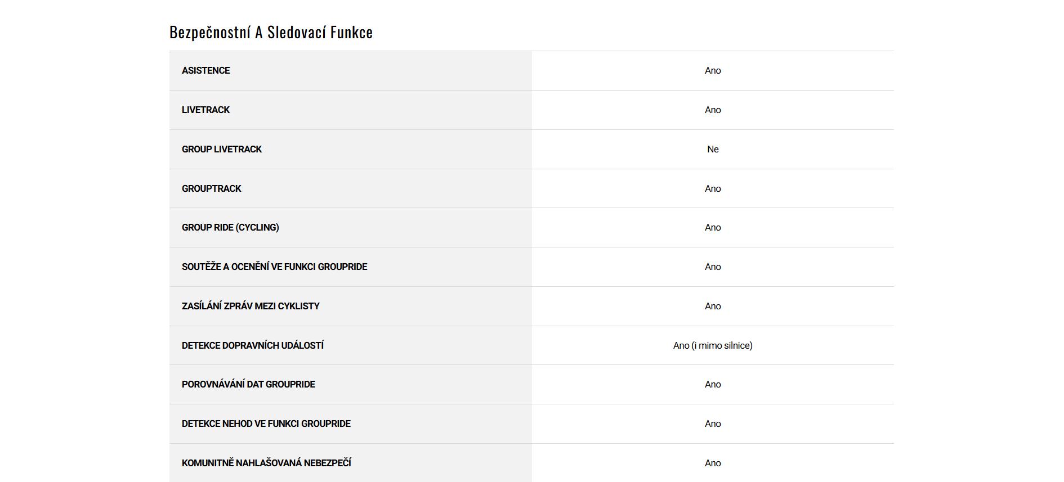The width and height of the screenshot is (1064, 482).
Task: Click the Bezpečnostní A Sledovací Funkce heading
Action: (271, 33)
